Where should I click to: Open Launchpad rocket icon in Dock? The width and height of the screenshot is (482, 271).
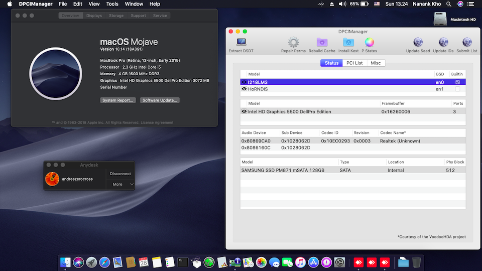tap(91, 262)
